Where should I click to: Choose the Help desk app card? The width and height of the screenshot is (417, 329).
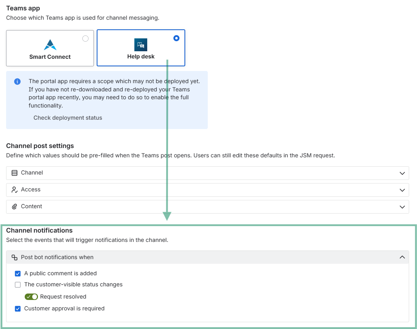coord(141,48)
